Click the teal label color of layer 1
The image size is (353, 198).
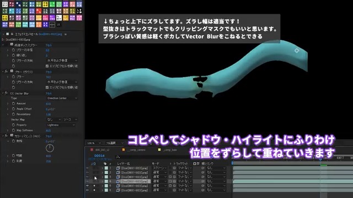[x=106, y=168]
